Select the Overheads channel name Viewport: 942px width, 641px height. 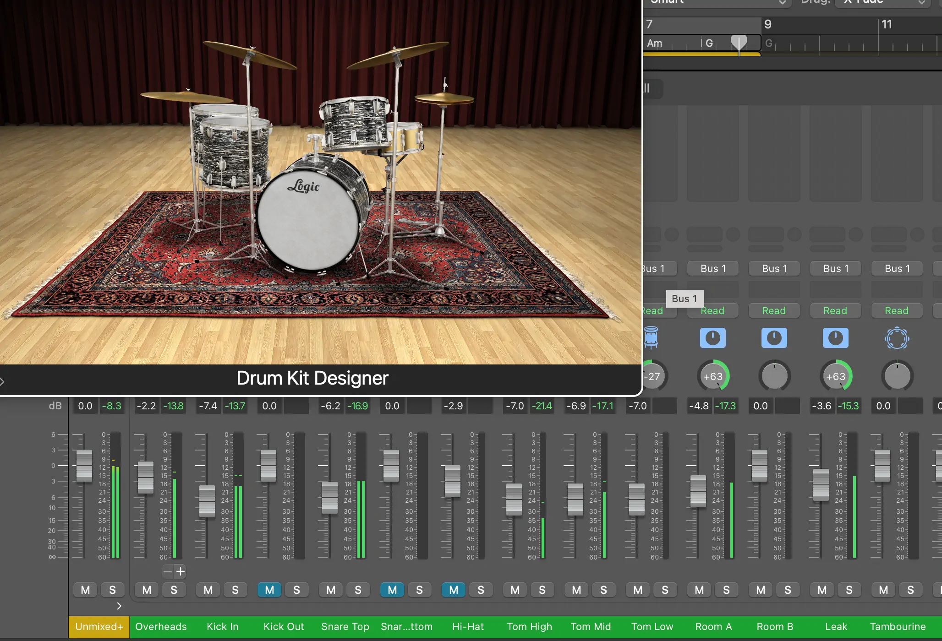[x=161, y=626]
